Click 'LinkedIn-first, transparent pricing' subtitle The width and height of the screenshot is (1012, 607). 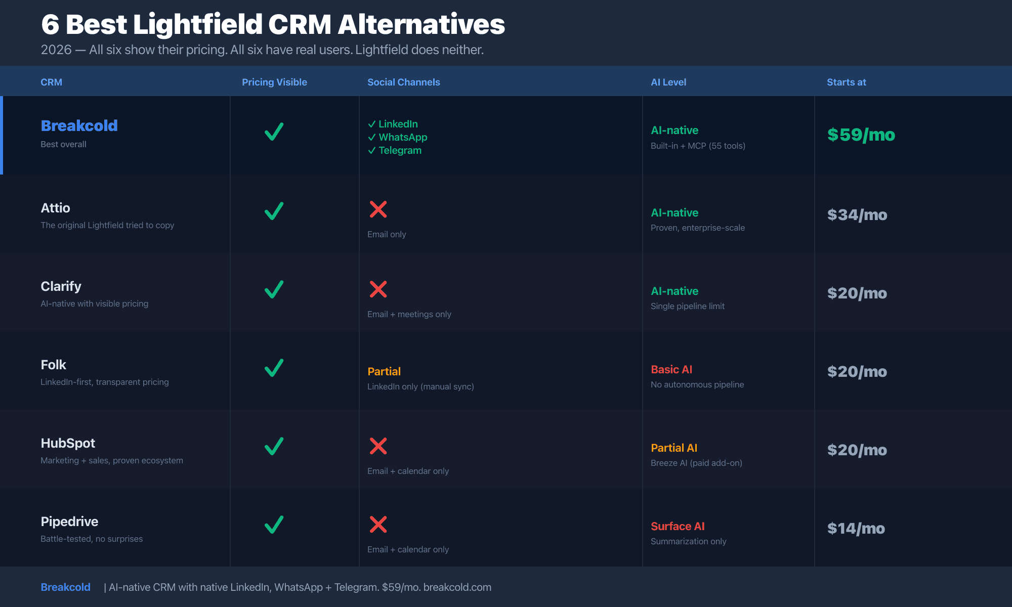pos(105,382)
